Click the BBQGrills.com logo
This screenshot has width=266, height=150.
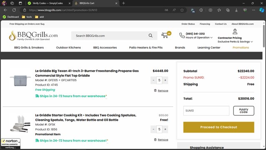coord(33,36)
